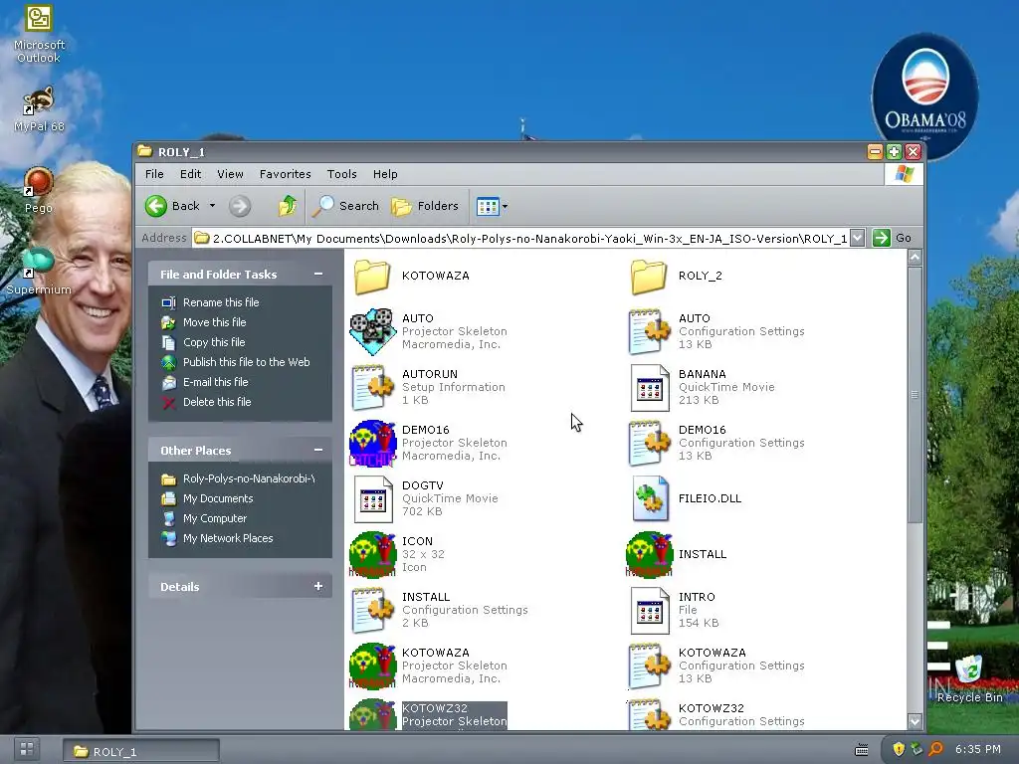This screenshot has height=764, width=1019.
Task: Click the vertical scrollbar thumb
Action: click(x=916, y=394)
